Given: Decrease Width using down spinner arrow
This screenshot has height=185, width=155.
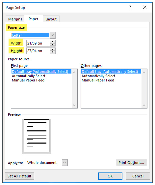Looking at the screenshot, I should (x=53, y=45).
